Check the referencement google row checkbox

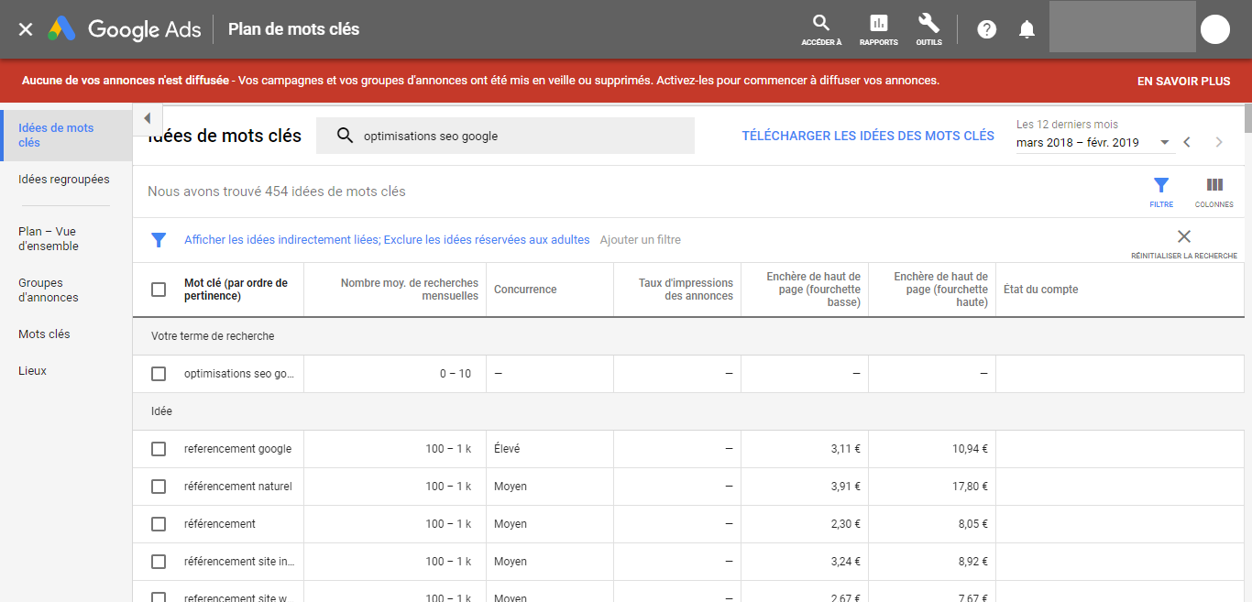(x=159, y=449)
